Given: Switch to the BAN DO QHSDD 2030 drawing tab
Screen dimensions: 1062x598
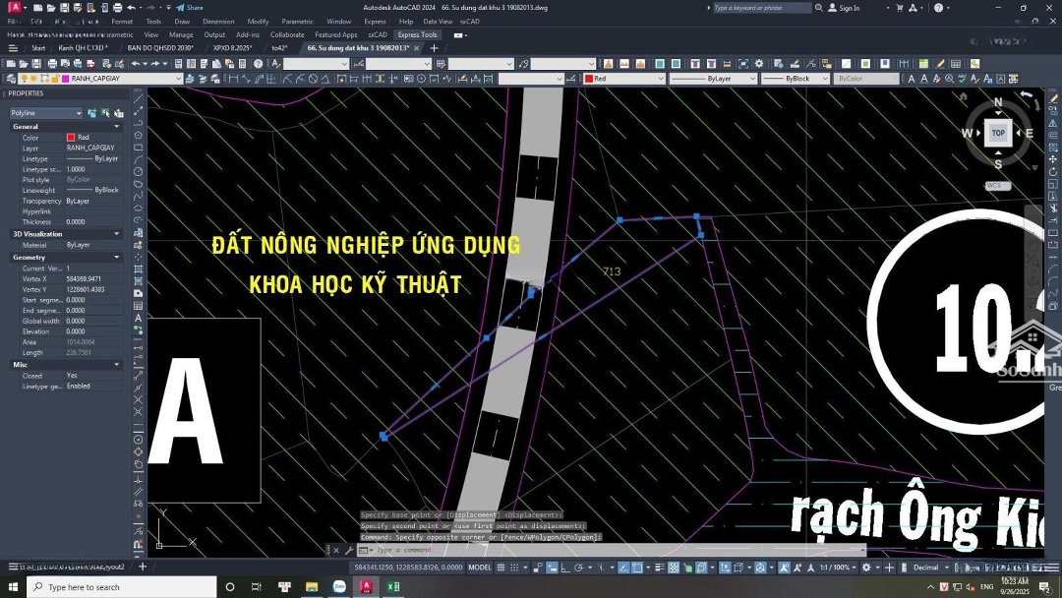Looking at the screenshot, I should point(160,47).
